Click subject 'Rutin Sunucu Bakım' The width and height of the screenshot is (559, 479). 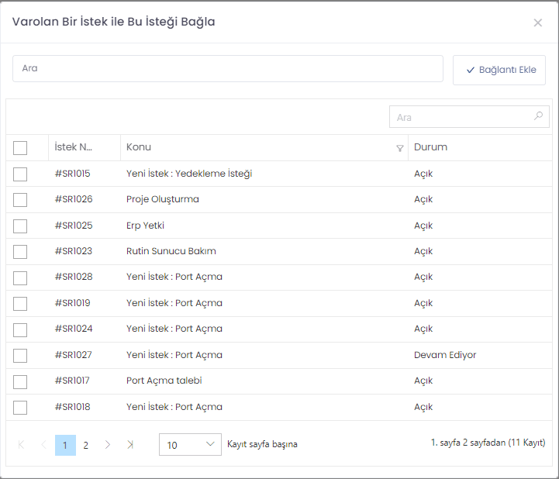point(171,251)
